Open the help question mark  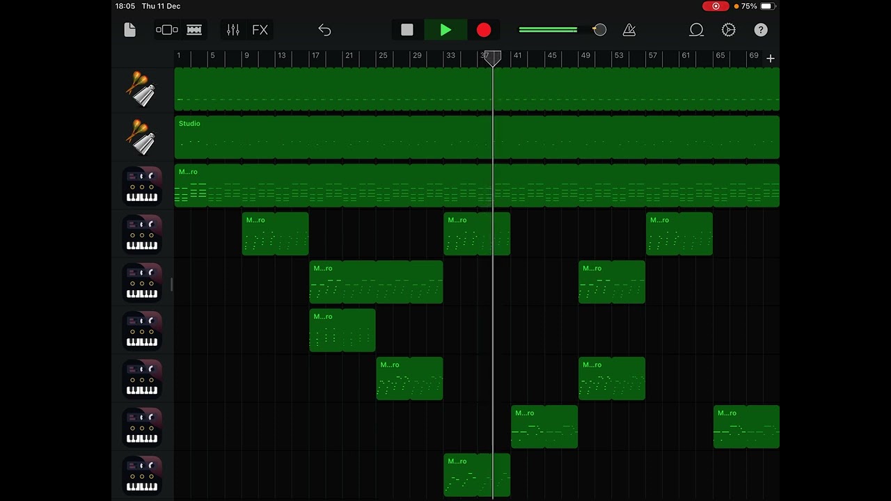(761, 30)
